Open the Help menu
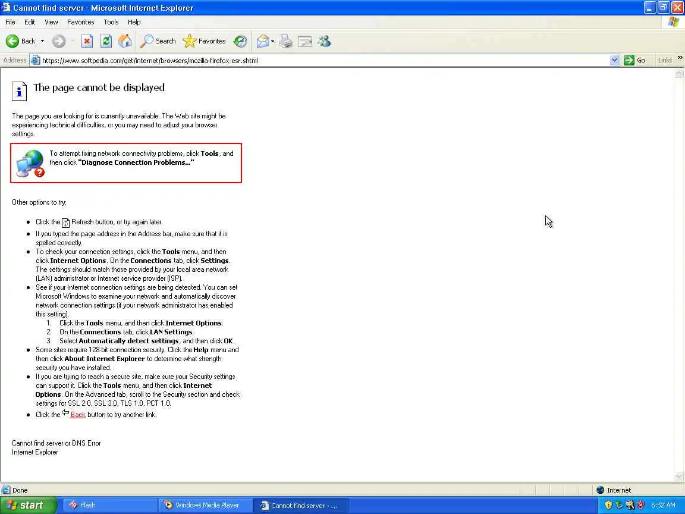This screenshot has width=685, height=514. (134, 22)
